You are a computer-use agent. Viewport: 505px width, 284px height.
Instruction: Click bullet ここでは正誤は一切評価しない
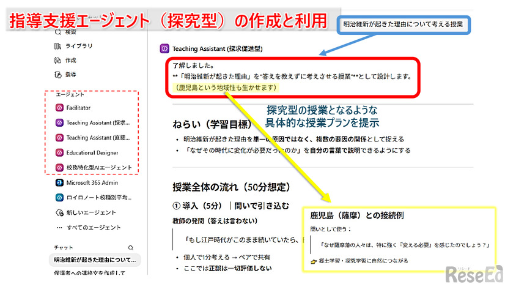[227, 268]
